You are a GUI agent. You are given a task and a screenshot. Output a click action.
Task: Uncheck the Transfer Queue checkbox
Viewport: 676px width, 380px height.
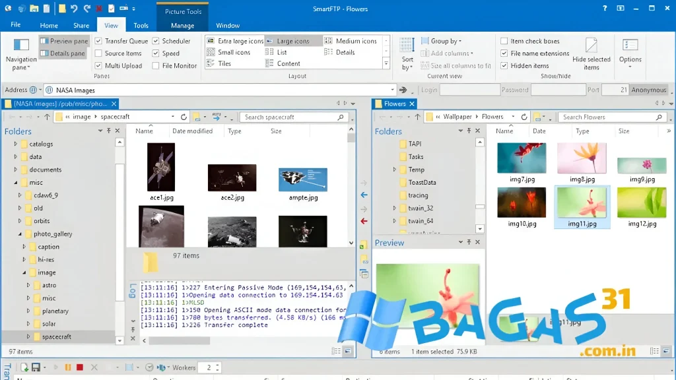coord(98,41)
